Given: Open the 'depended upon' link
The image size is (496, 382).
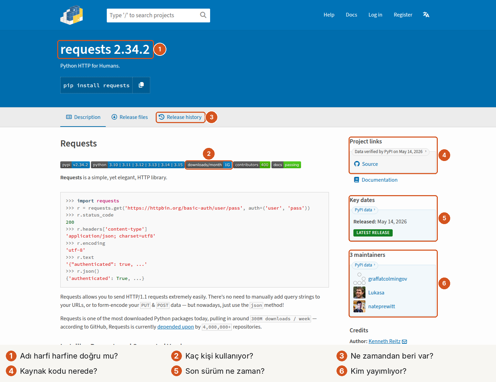Looking at the screenshot, I should 176,327.
